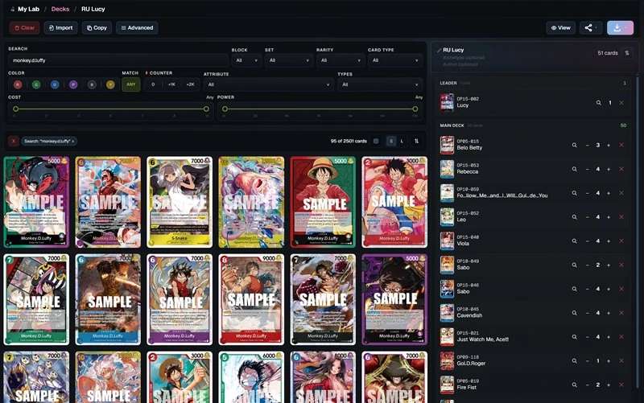Inspect Leo card with magnifier icon
Screen dimensions: 644x403
click(574, 217)
